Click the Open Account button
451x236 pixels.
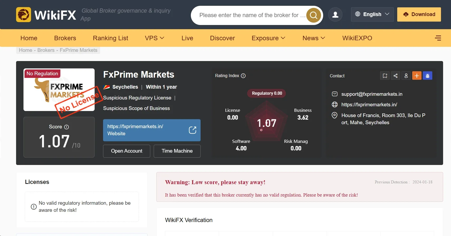[127, 151]
